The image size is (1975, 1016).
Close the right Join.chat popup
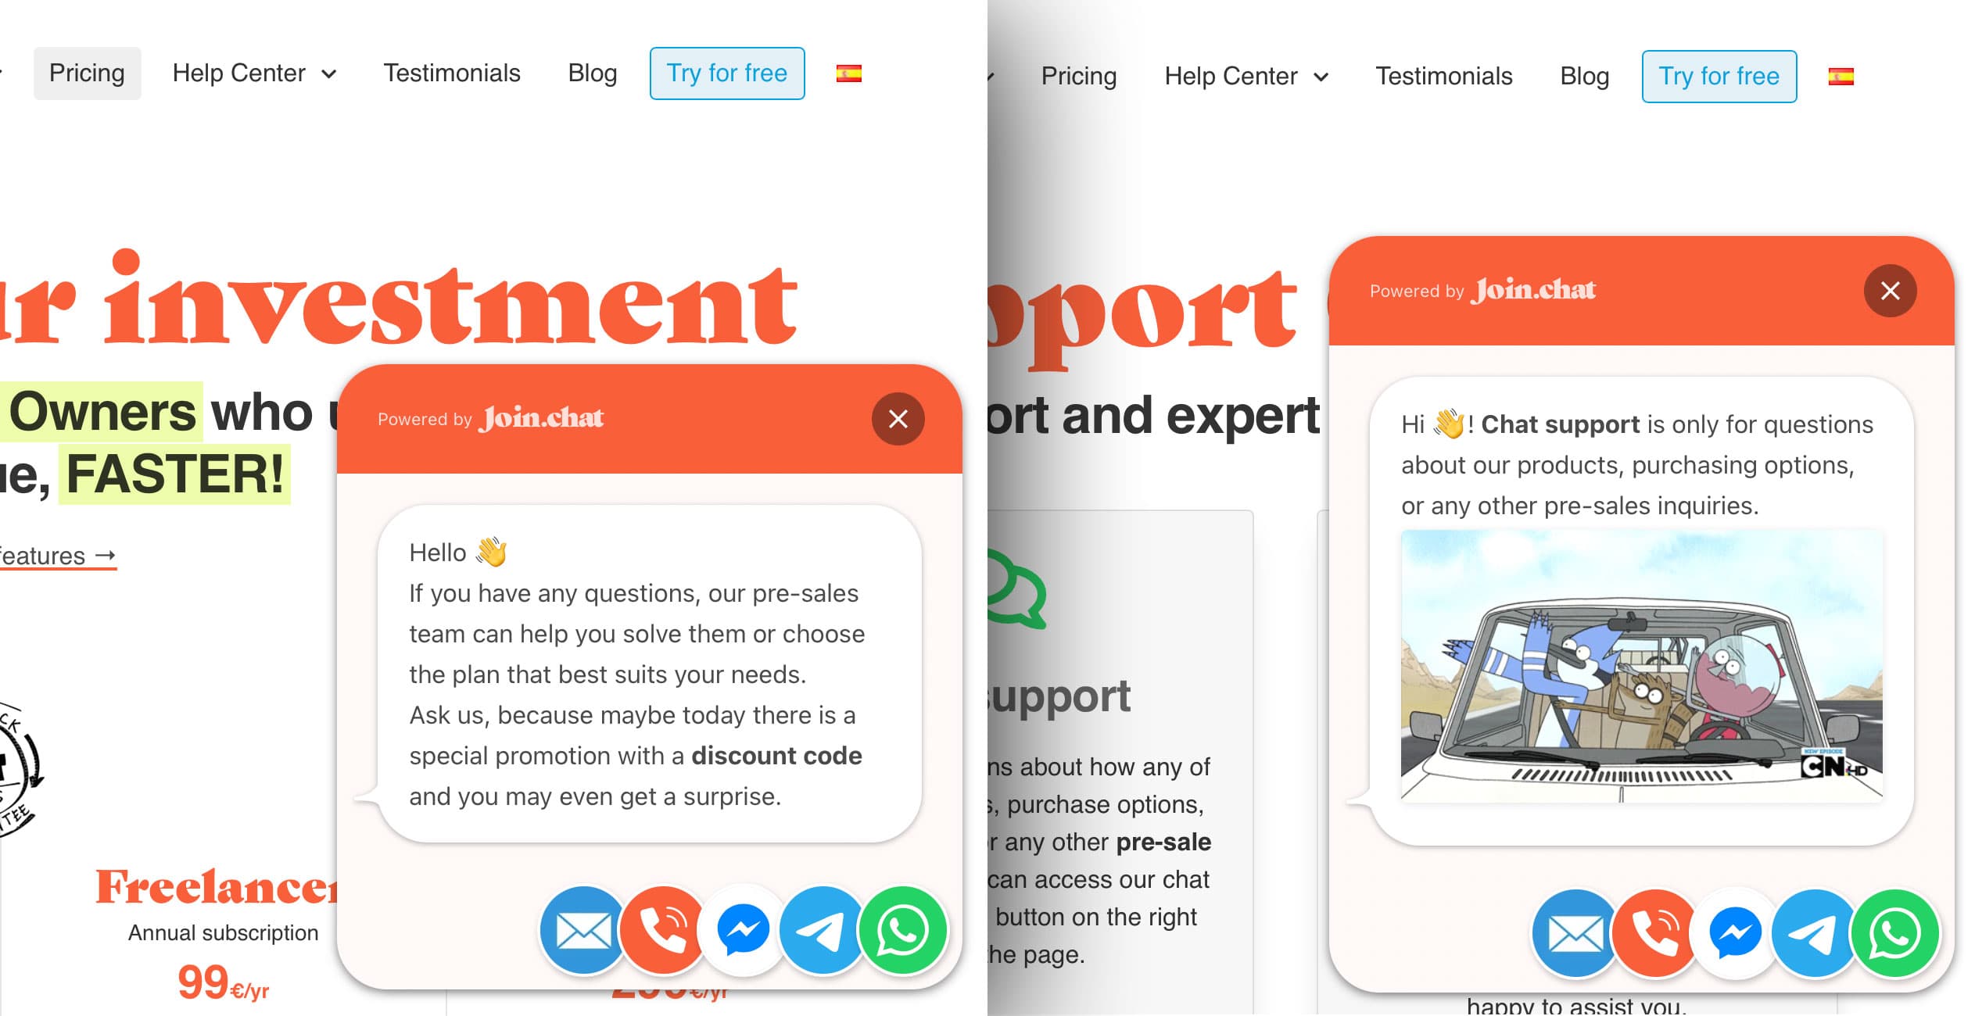coord(1891,292)
